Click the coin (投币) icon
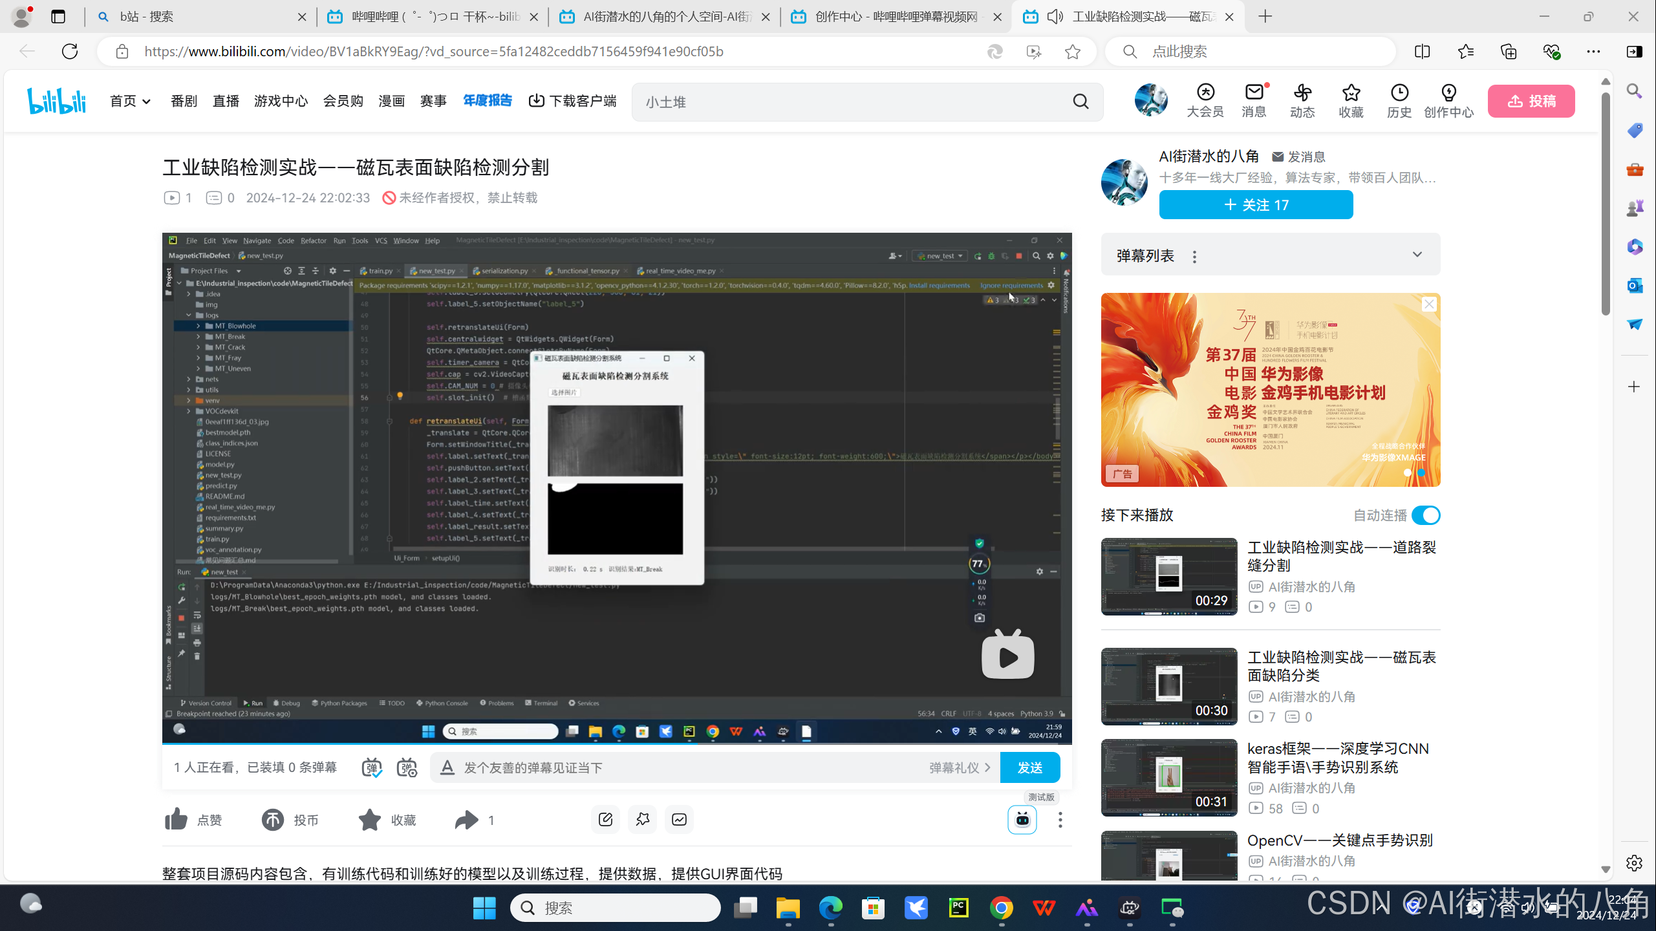The height and width of the screenshot is (931, 1656). click(272, 820)
